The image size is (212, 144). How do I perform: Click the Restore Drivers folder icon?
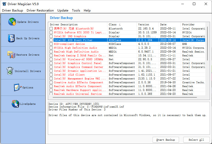point(11,55)
